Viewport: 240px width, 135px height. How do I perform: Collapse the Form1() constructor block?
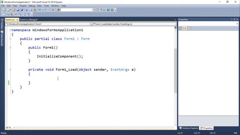click(x=10, y=48)
